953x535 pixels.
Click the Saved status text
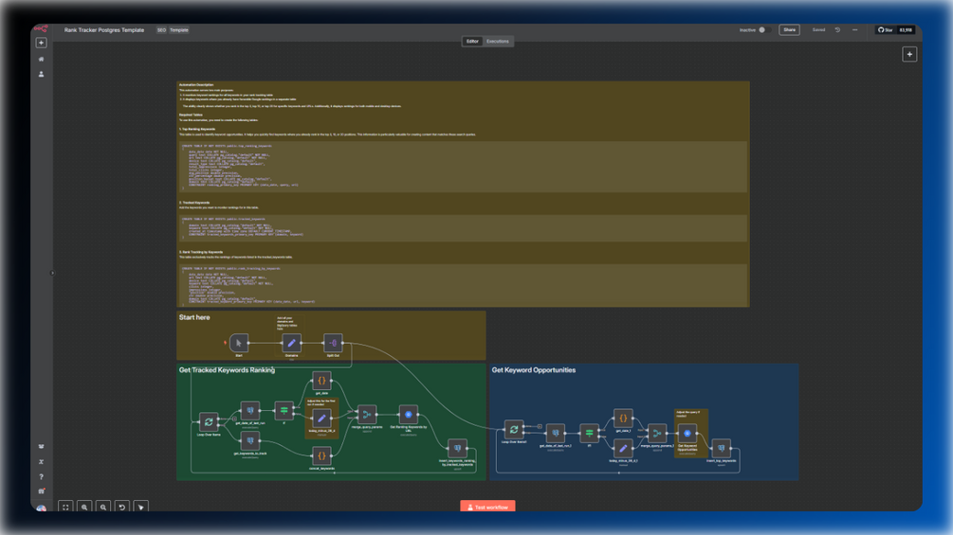818,29
